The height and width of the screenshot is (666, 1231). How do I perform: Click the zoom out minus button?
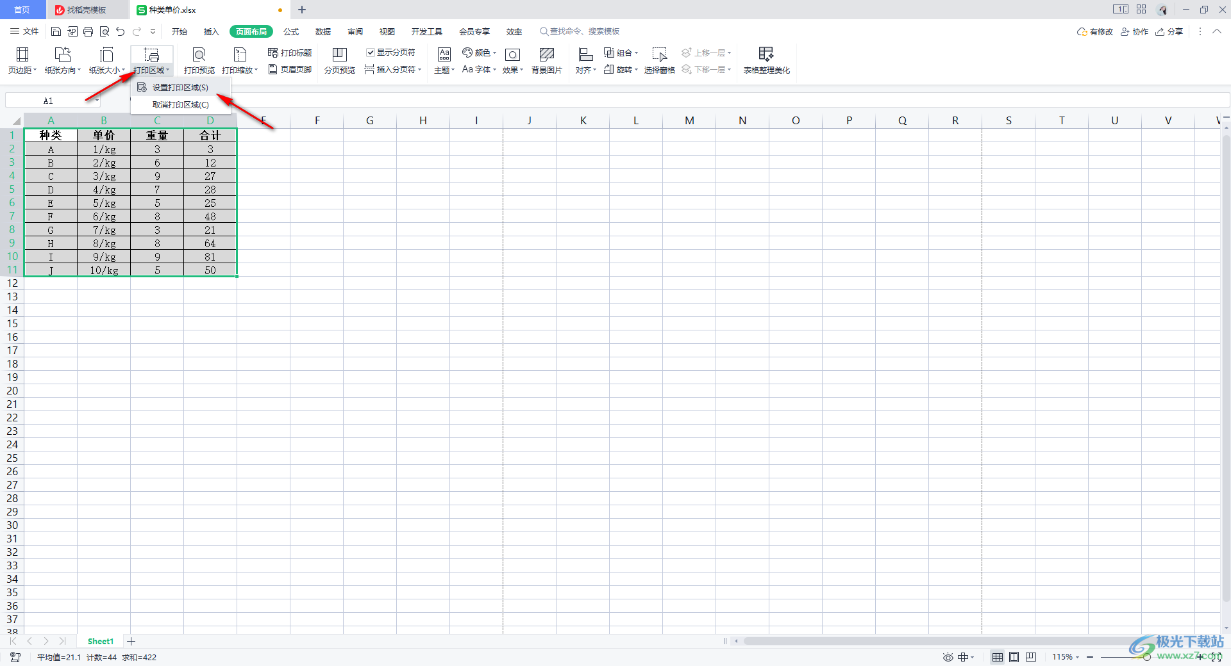pyautogui.click(x=1090, y=657)
